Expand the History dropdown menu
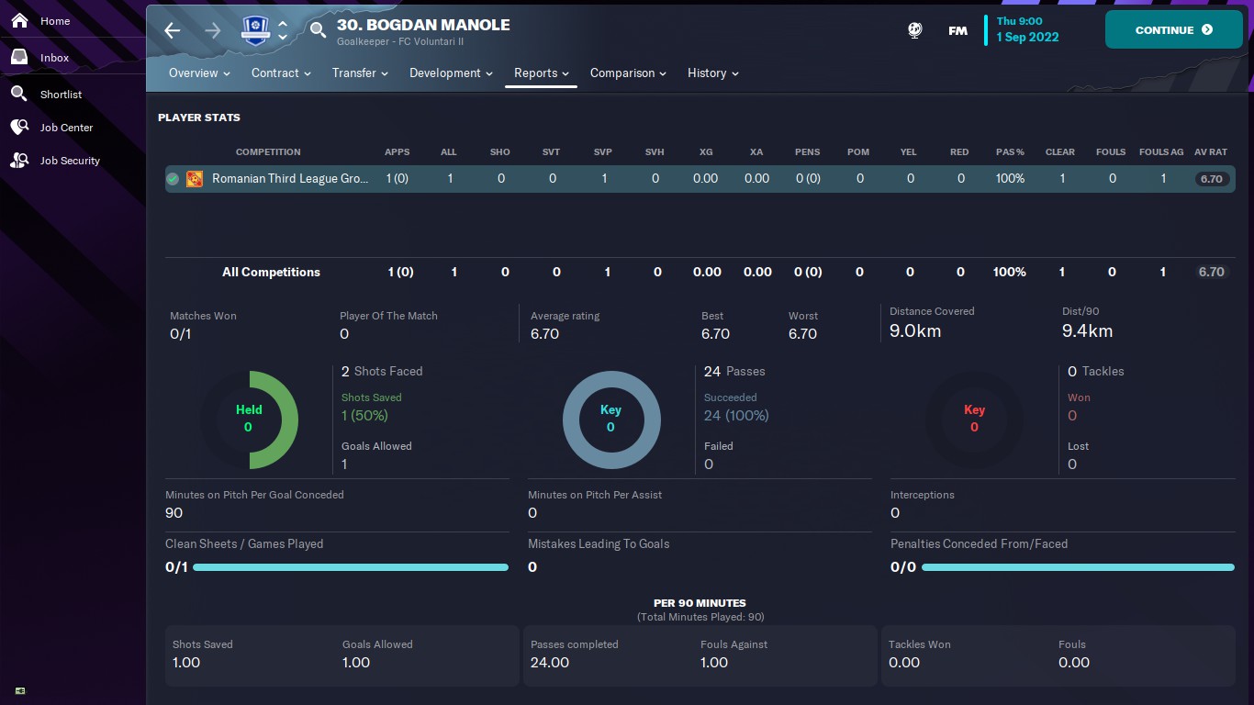The width and height of the screenshot is (1254, 705). (x=712, y=73)
